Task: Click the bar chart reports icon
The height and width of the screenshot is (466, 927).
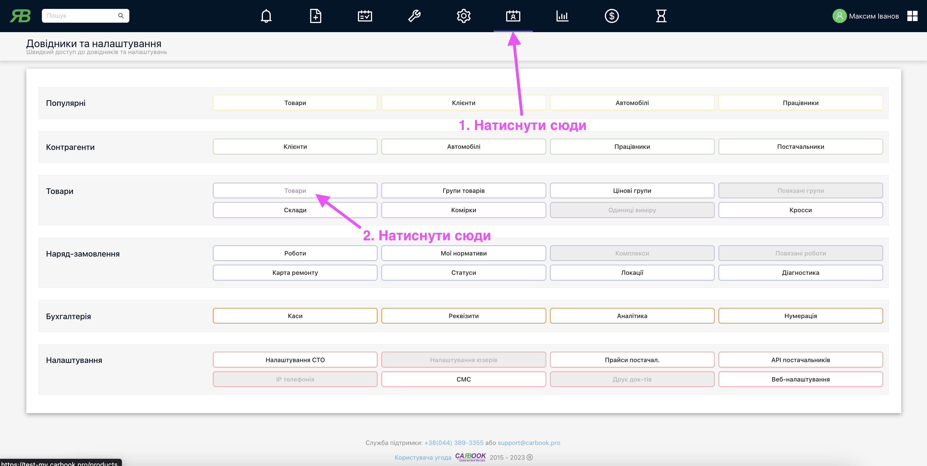Action: coord(562,16)
